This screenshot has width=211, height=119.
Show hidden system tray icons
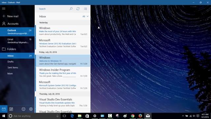coord(183,116)
